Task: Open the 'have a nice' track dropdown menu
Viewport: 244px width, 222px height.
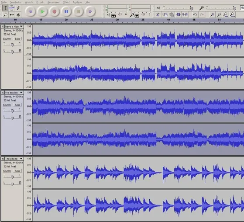Action: pos(21,27)
